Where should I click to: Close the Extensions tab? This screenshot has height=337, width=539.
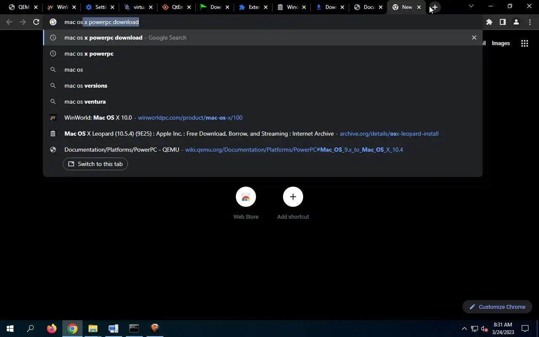266,7
